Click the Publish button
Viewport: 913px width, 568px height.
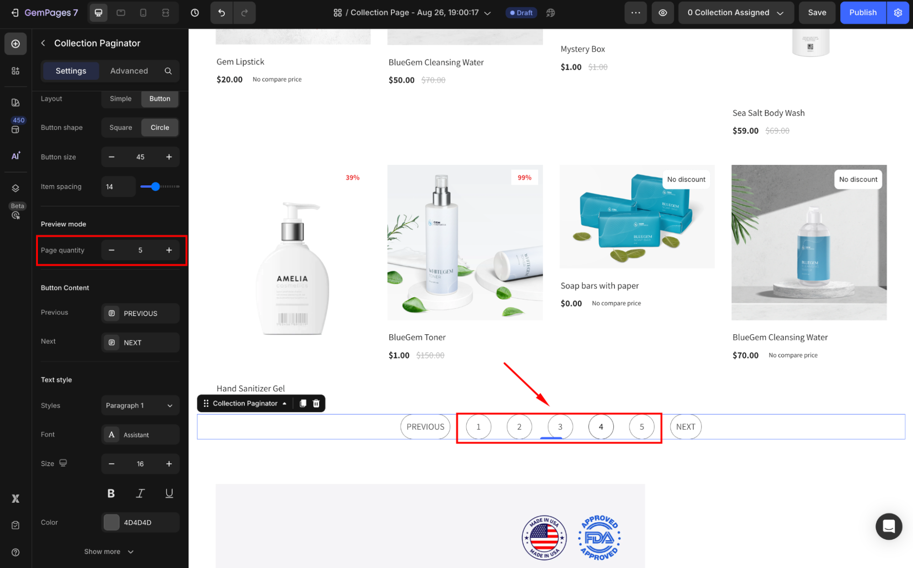tap(862, 13)
